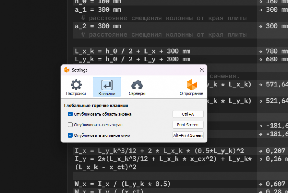
Task: Click the result value 0,607
Action: coord(275,184)
